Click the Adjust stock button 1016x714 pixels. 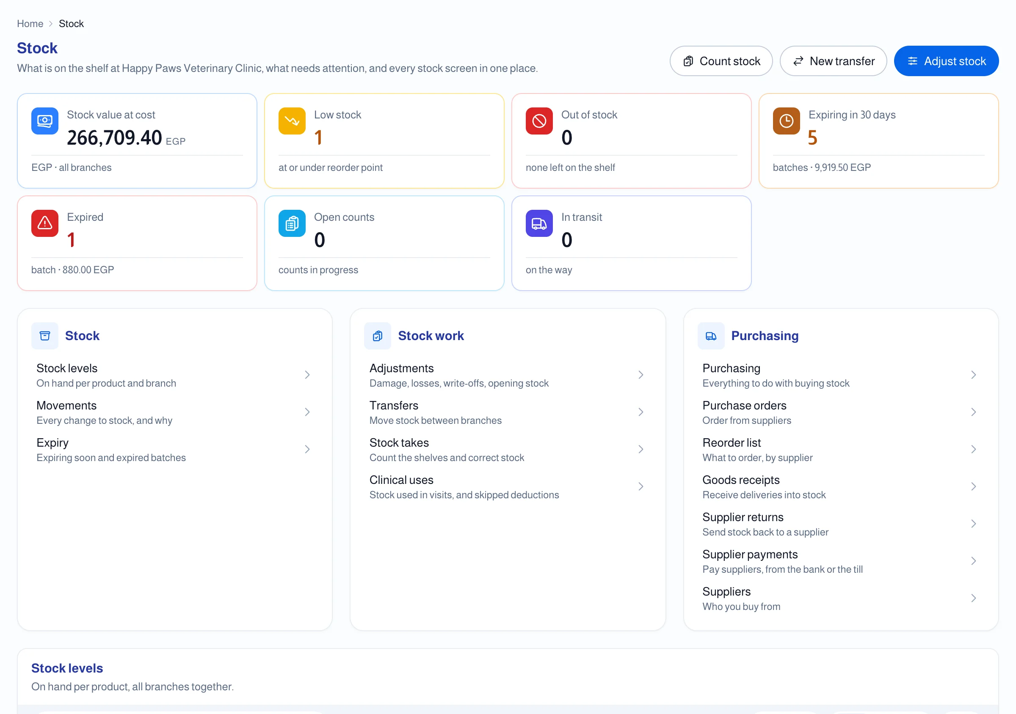(946, 61)
